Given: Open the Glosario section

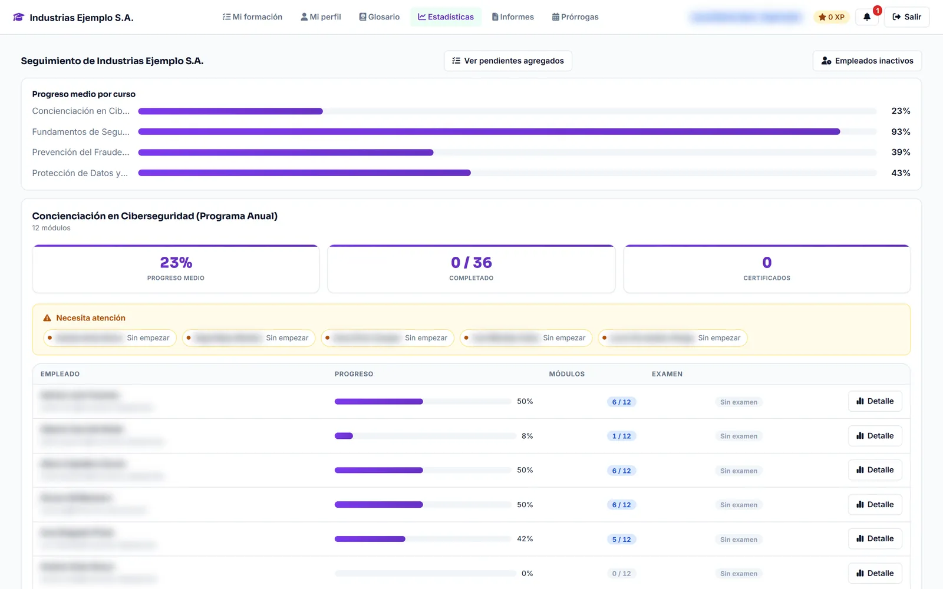Looking at the screenshot, I should coord(380,17).
